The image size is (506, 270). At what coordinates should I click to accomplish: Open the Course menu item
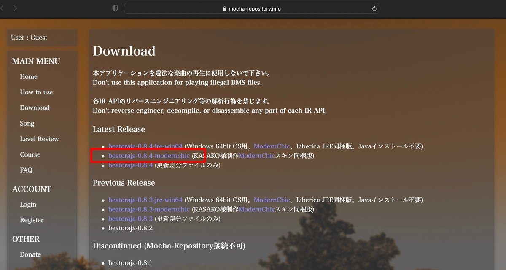(30, 155)
